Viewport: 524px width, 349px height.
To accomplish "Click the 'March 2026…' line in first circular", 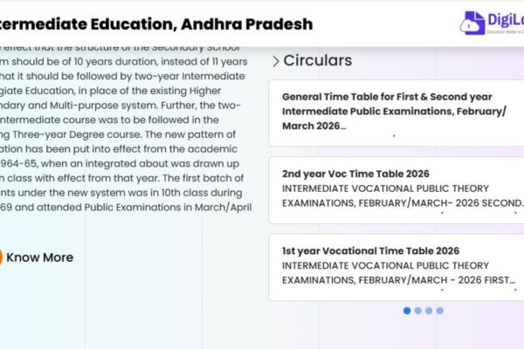I will coord(314,126).
